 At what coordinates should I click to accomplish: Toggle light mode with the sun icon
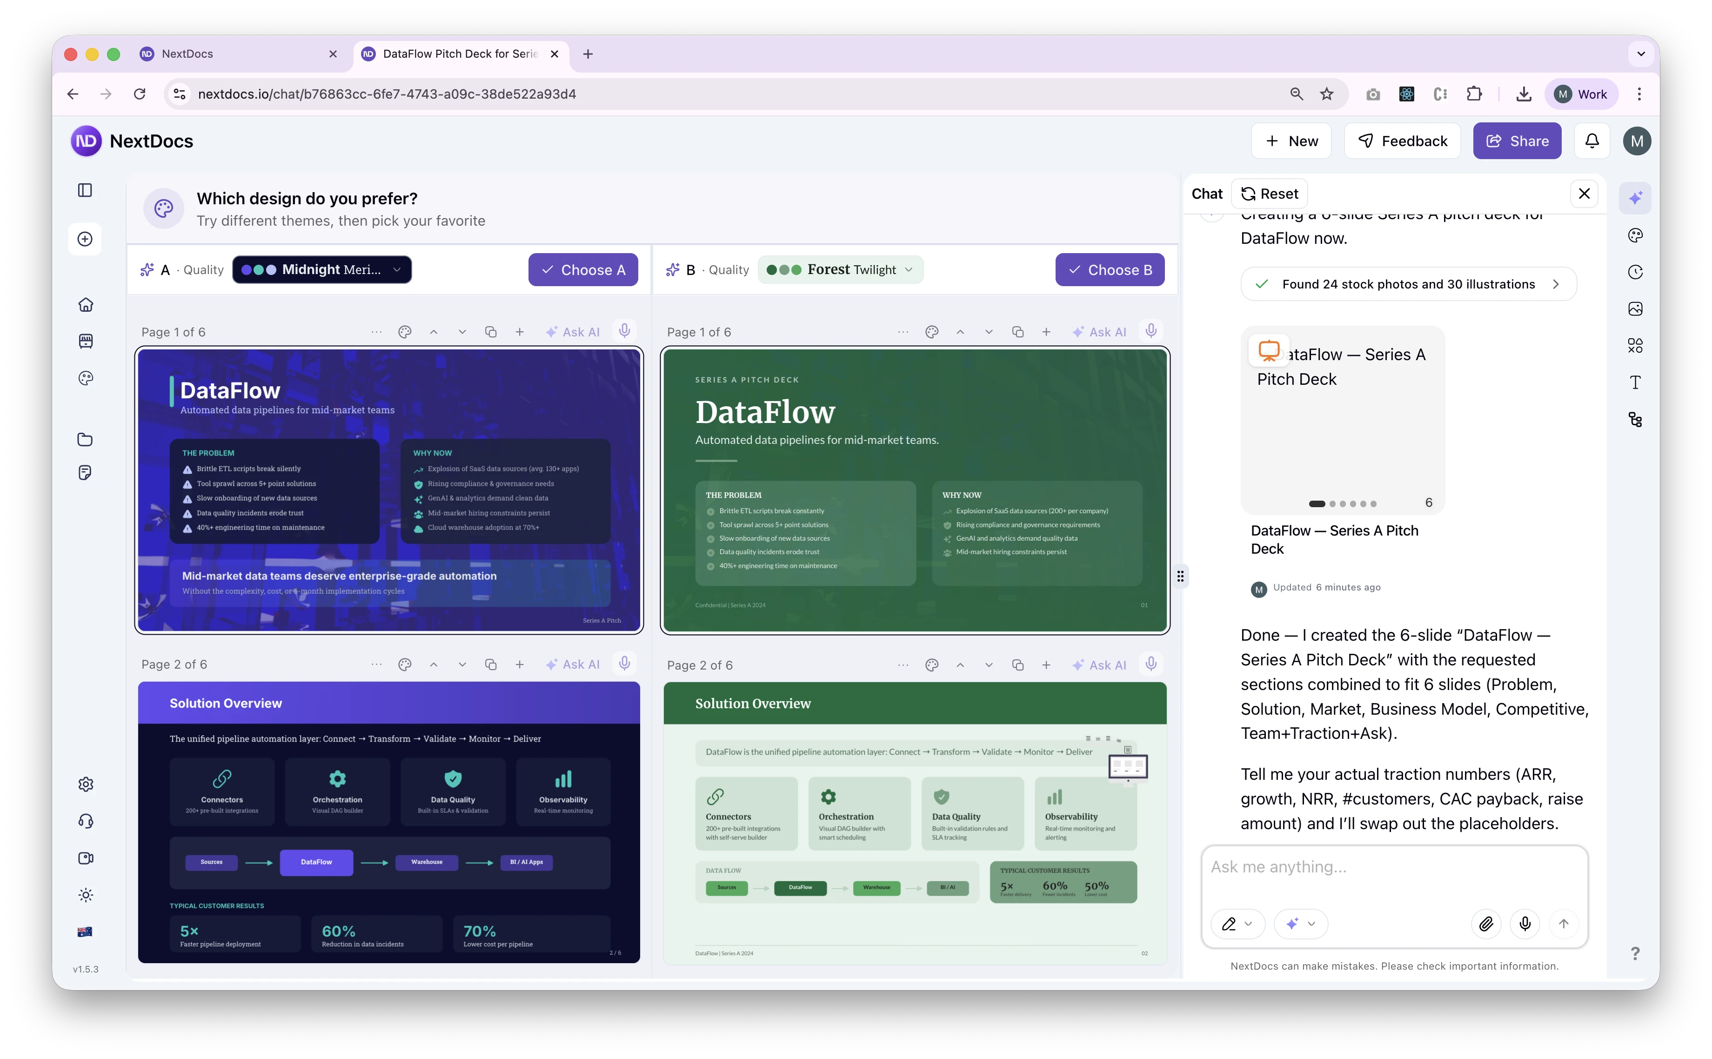(86, 894)
